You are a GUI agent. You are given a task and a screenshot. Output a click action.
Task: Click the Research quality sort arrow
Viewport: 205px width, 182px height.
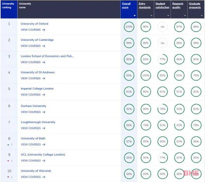click(185, 16)
